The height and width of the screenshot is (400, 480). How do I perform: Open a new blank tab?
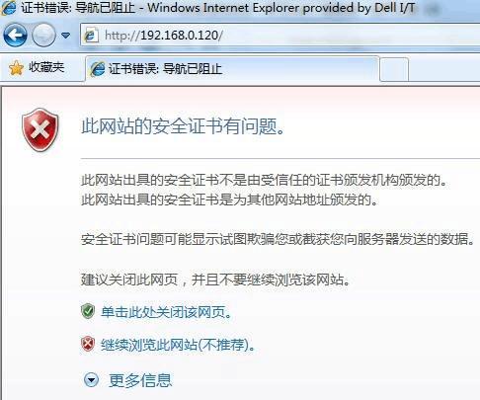[394, 69]
